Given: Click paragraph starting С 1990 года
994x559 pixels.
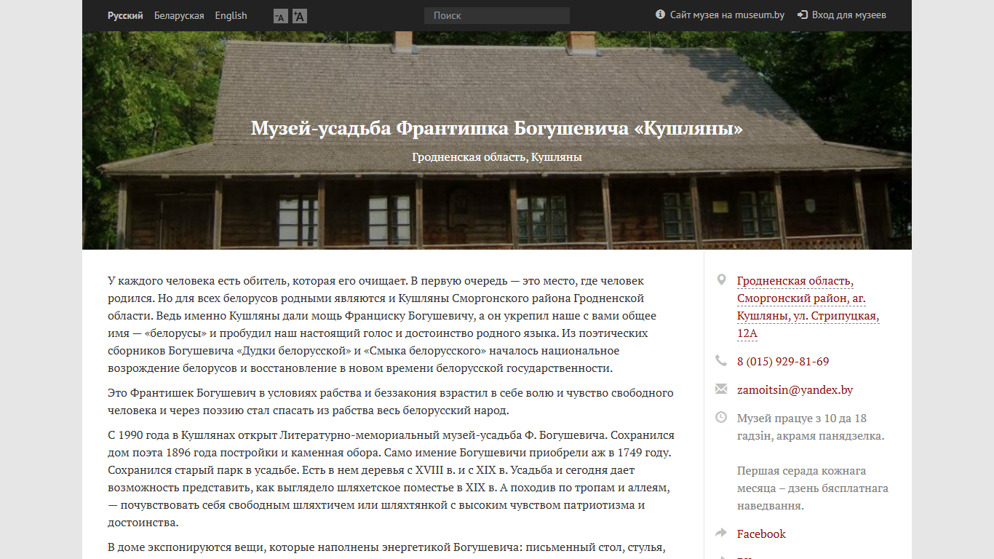Looking at the screenshot, I should [391, 479].
